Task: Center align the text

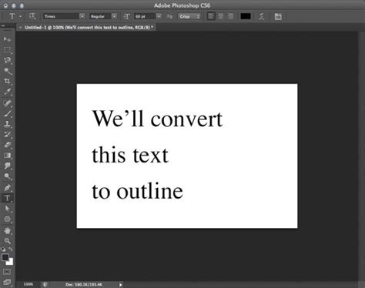Action: pyautogui.click(x=221, y=16)
